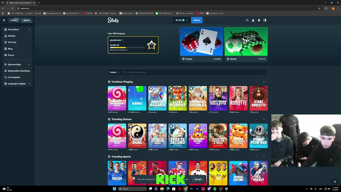
Task: Open the Gmail bookmark
Action: [29, 13]
